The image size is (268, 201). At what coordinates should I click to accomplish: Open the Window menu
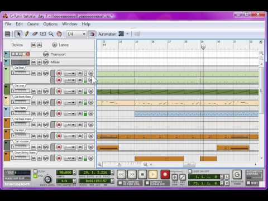coord(70,24)
